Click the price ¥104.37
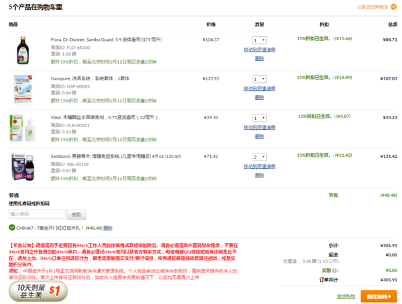The width and height of the screenshot is (402, 304). coord(211,40)
